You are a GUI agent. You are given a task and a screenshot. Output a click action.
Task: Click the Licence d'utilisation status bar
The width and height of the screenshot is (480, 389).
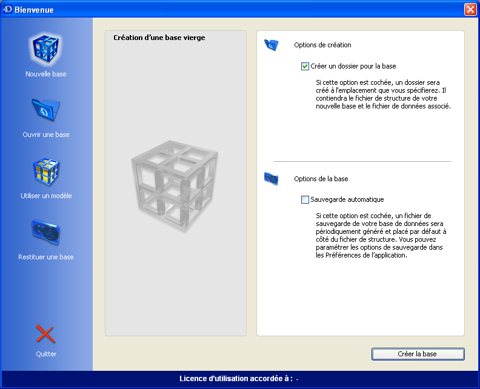[x=239, y=379]
